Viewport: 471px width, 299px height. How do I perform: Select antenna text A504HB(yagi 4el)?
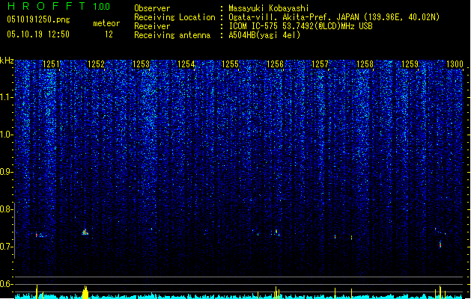click(x=264, y=35)
